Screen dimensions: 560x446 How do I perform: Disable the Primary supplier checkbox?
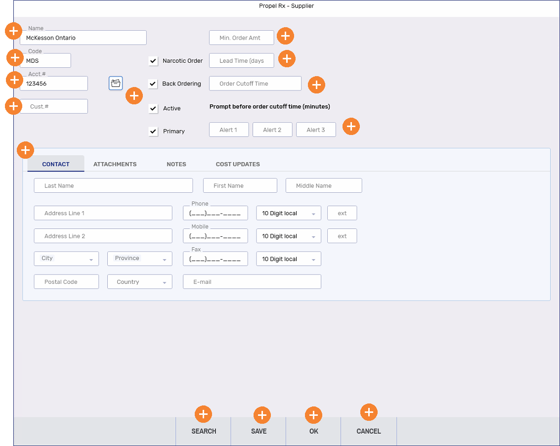pos(153,131)
